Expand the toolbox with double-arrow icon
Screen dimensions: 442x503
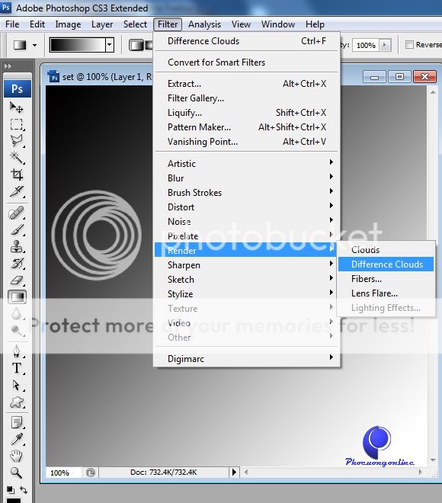point(8,66)
